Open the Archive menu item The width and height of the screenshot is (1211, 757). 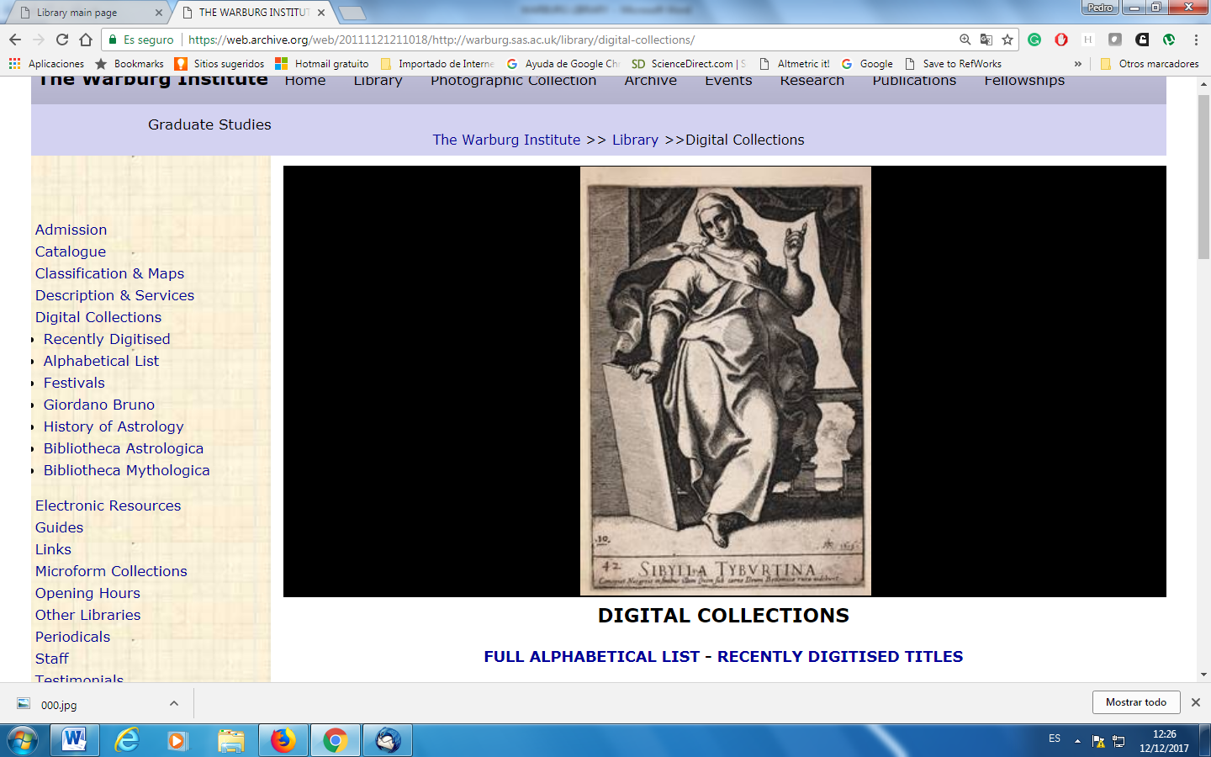[x=650, y=81]
